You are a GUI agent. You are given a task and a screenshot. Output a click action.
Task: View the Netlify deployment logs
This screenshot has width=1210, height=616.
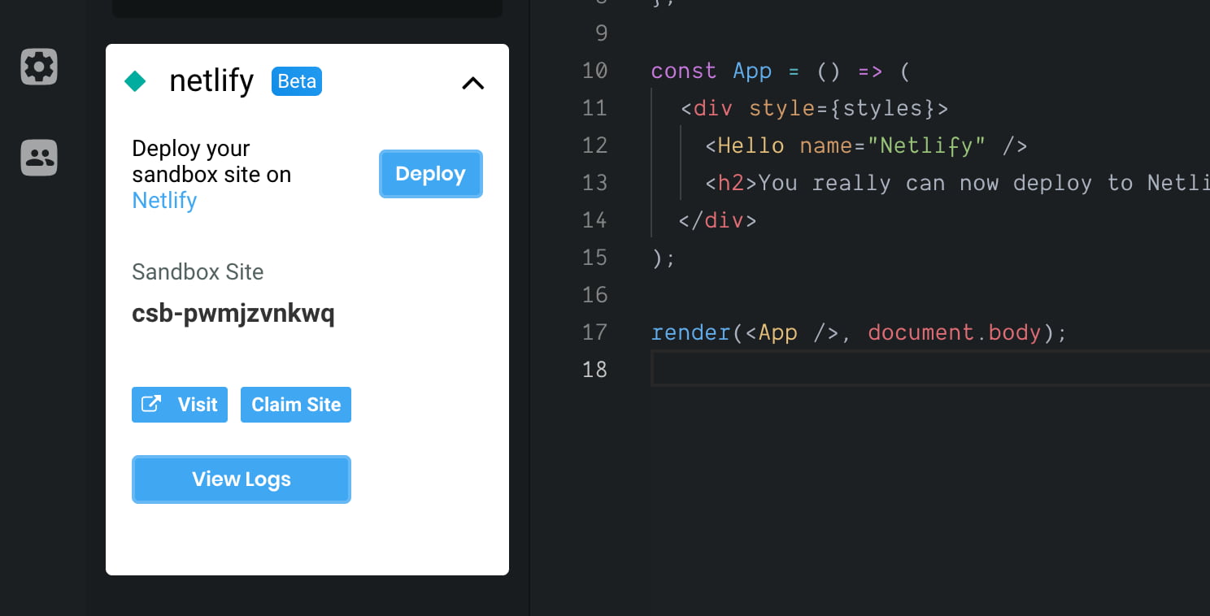click(x=241, y=479)
